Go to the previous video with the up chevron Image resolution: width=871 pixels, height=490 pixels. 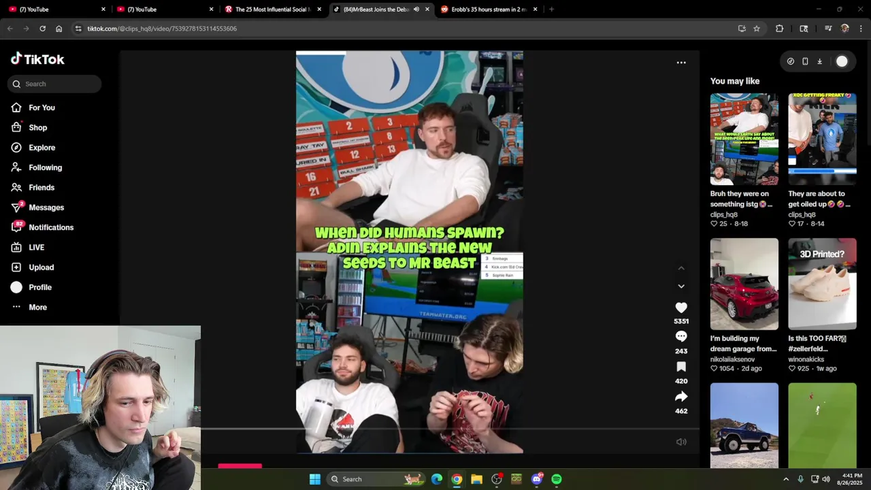click(x=681, y=268)
